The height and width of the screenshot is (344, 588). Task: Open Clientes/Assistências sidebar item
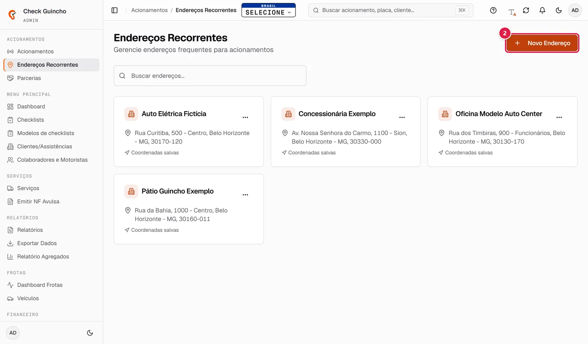click(x=51, y=146)
